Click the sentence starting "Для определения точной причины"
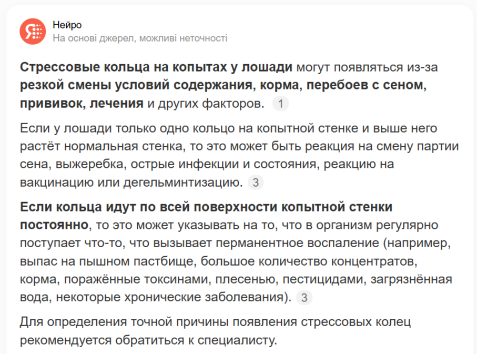Image resolution: width=477 pixels, height=354 pixels. pos(216,331)
